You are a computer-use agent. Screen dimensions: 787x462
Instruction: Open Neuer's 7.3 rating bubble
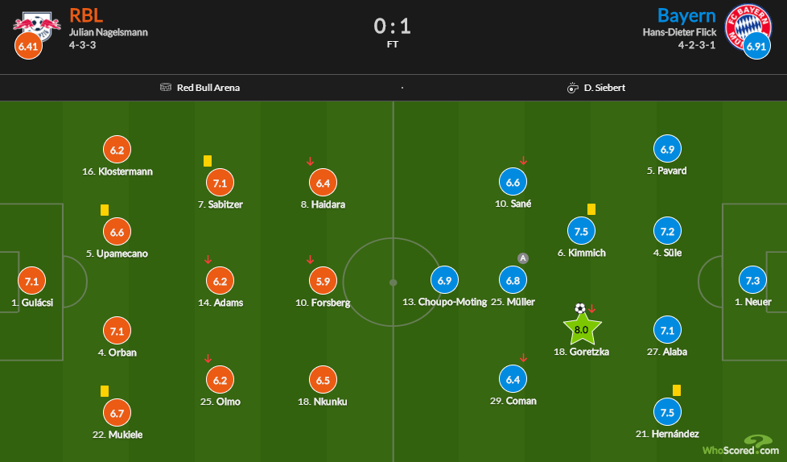pos(752,280)
